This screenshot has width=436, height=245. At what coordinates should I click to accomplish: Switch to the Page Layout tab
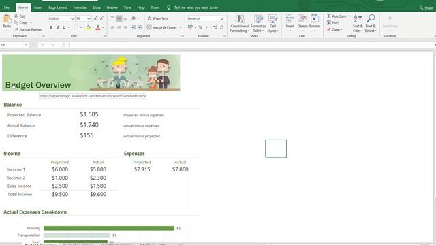click(57, 7)
